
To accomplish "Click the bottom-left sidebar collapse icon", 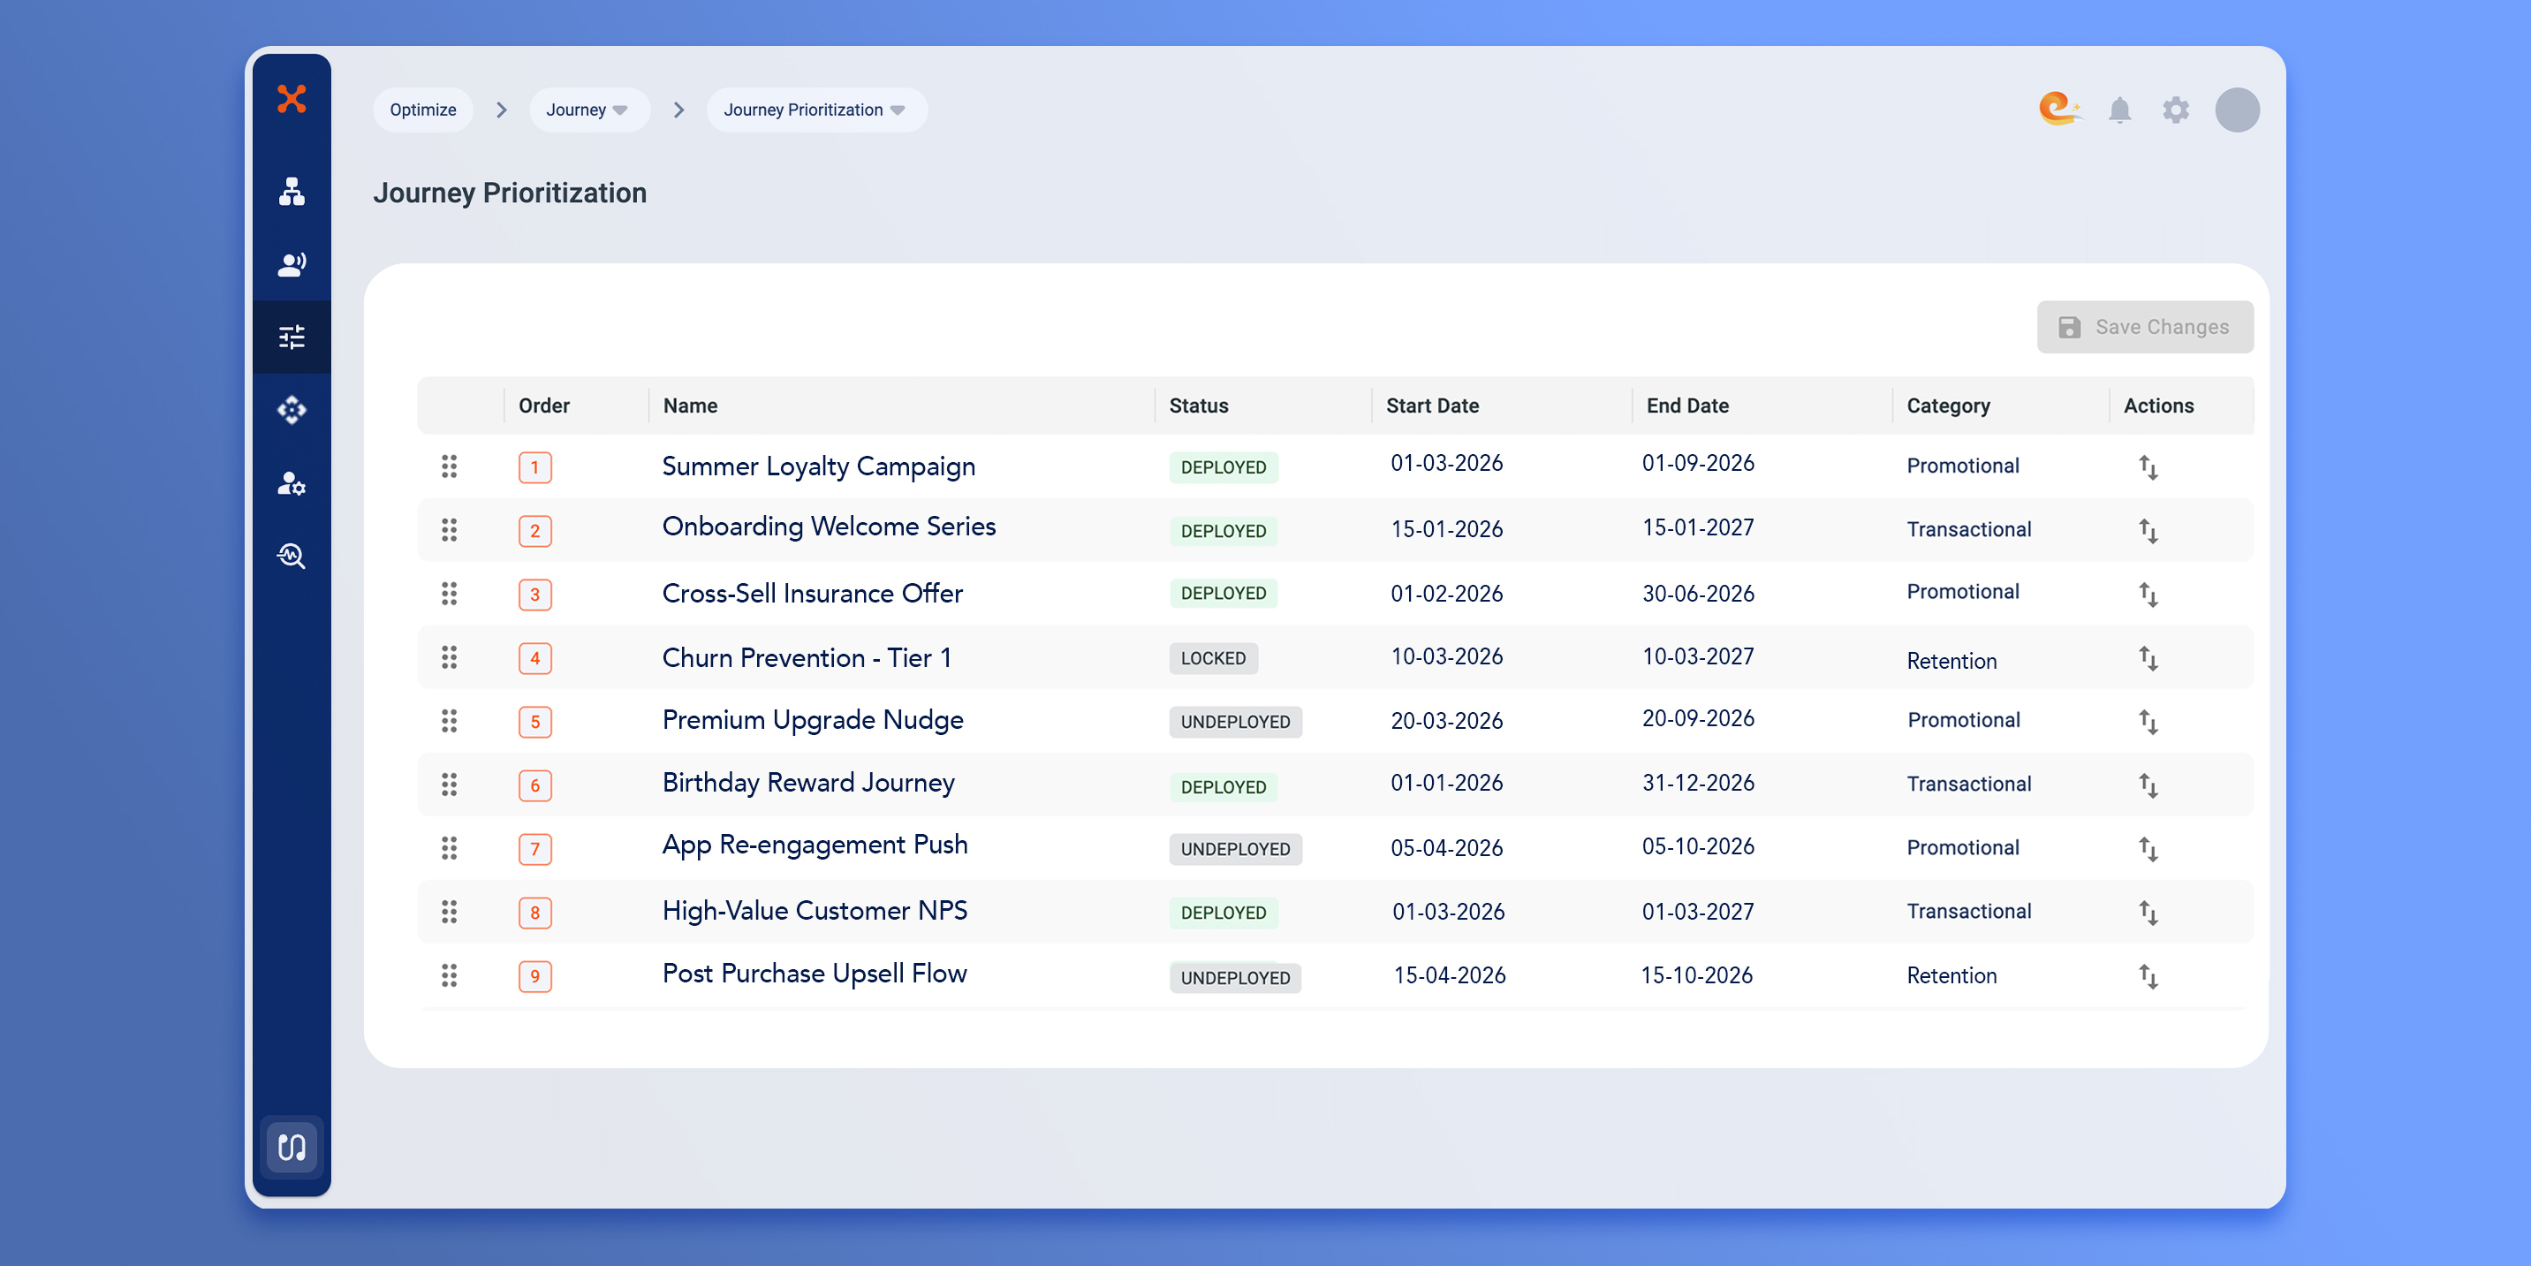I will pos(291,1146).
